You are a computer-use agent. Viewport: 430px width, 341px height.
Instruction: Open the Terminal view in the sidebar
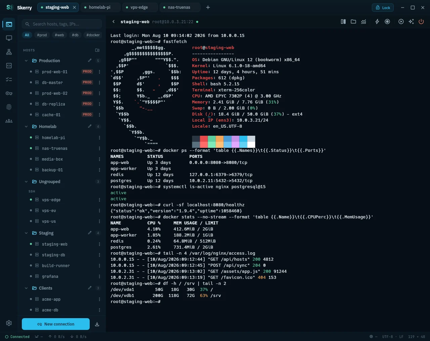pos(9,24)
